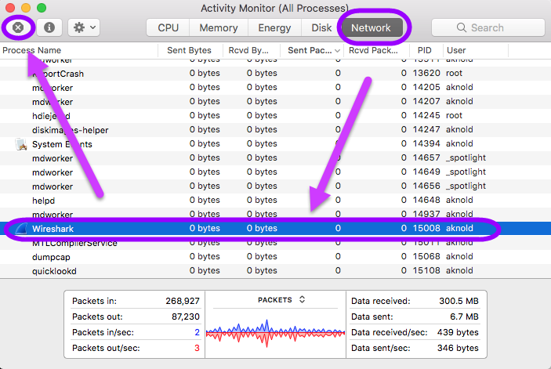Select the ReportCrash process row

click(276, 74)
